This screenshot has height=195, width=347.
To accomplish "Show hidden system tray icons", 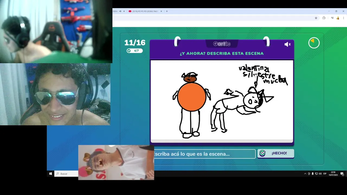I will point(305,174).
